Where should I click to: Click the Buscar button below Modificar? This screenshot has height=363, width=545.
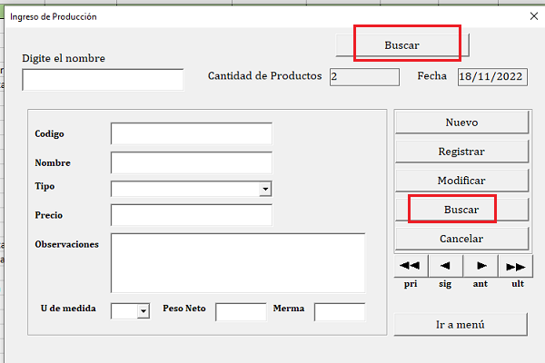pos(461,210)
